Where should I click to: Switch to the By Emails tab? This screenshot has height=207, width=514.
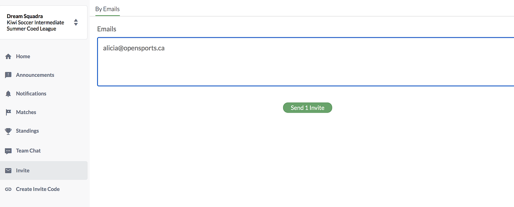(x=107, y=9)
